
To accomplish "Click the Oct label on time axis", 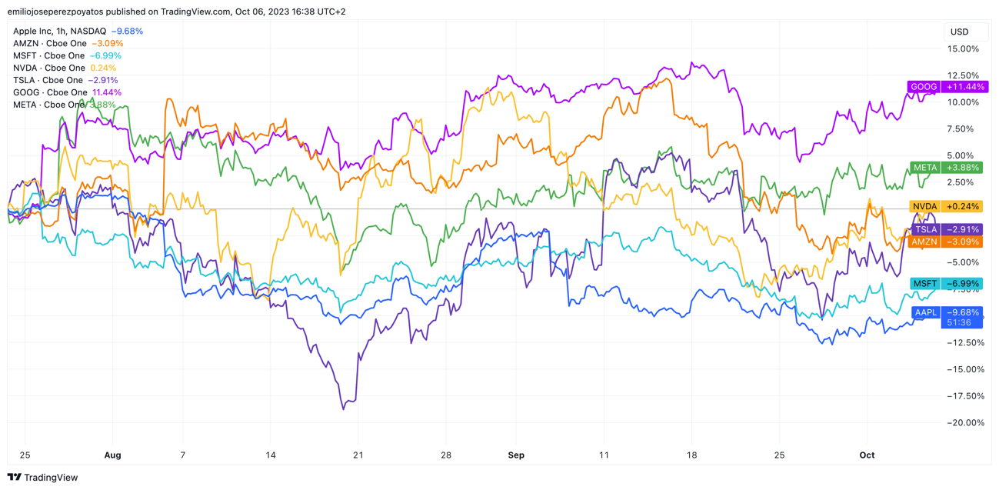I will [x=867, y=455].
